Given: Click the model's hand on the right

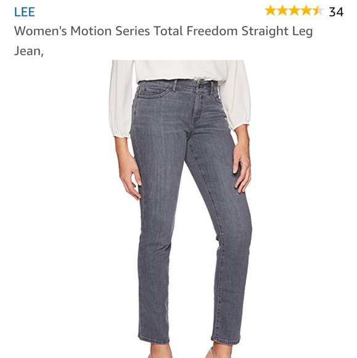Looking at the screenshot, I should pos(242,168).
